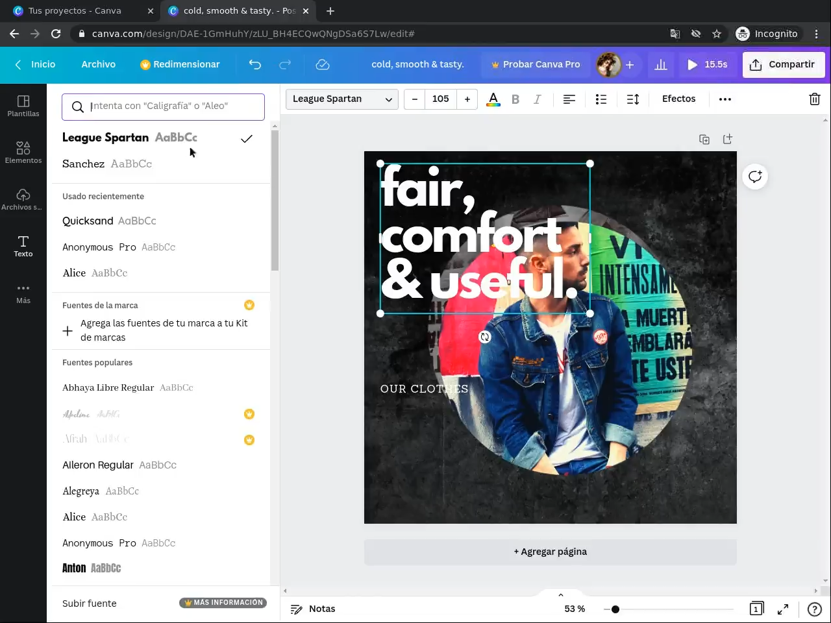This screenshot has height=623, width=831.
Task: Enter fullscreen presentation mode
Action: pos(784,609)
